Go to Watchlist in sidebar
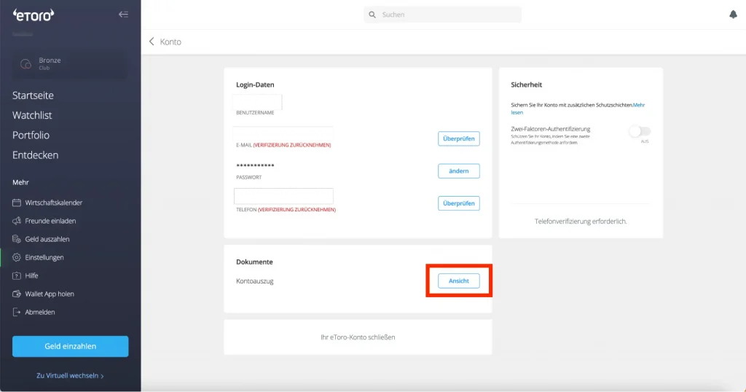The width and height of the screenshot is (746, 392). pyautogui.click(x=32, y=115)
